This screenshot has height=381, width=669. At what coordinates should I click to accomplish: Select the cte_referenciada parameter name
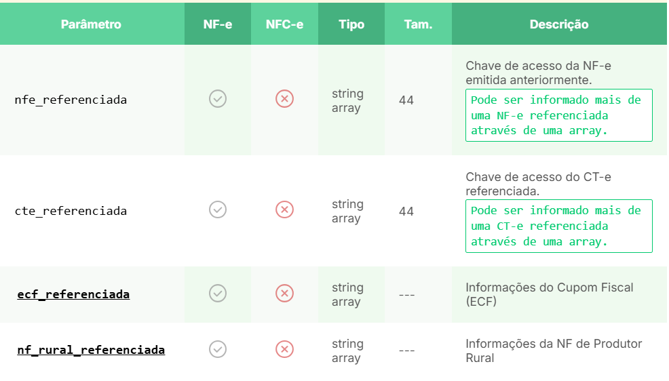pos(71,211)
